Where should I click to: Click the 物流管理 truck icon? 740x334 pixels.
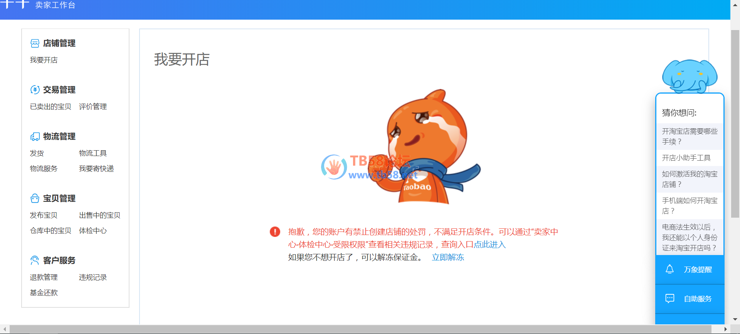coord(35,136)
